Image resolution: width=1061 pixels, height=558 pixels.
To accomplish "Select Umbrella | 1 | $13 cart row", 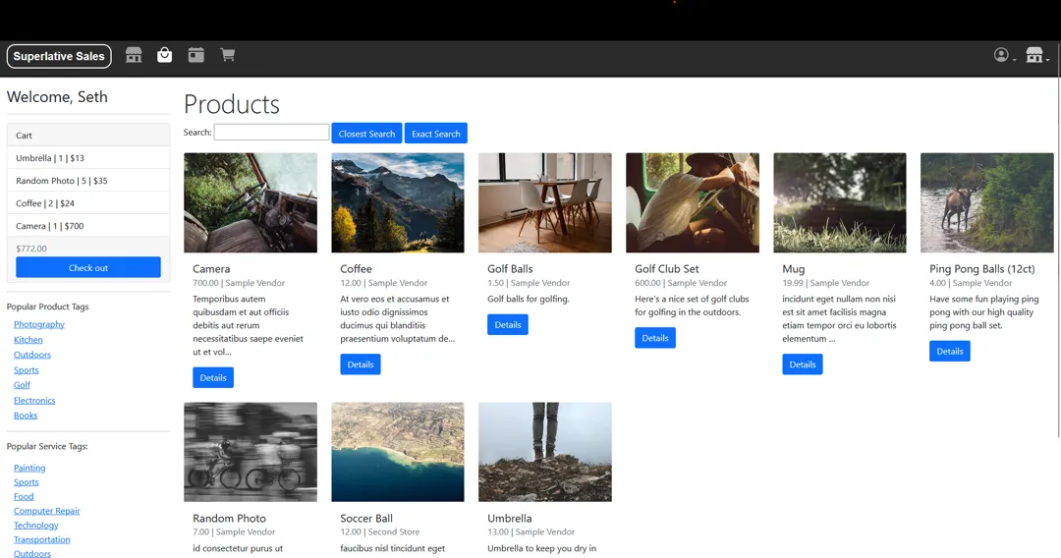I will 88,157.
